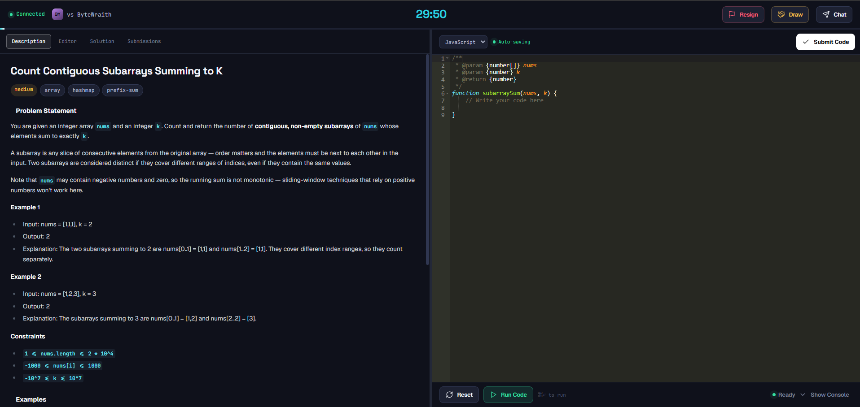Switch to the Description tab
Screen dimensions: 860x407
tap(29, 41)
